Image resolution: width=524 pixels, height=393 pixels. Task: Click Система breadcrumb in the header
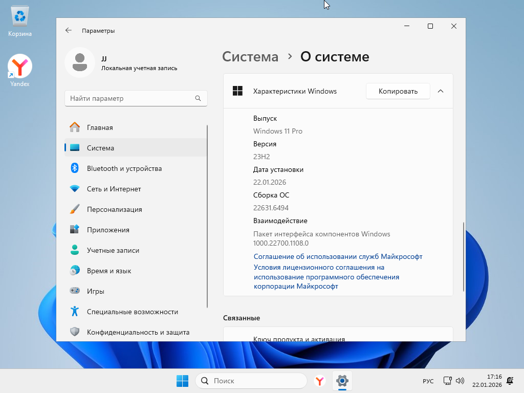coord(250,57)
